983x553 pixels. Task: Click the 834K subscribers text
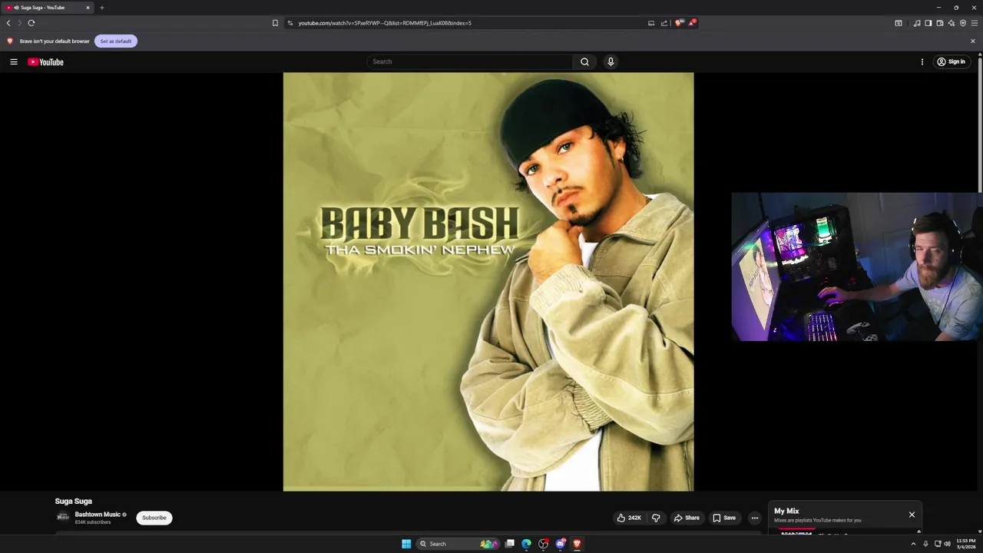93,522
